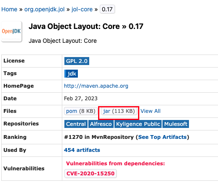
Task: View the 454 artifacts usage link
Action: click(82, 150)
